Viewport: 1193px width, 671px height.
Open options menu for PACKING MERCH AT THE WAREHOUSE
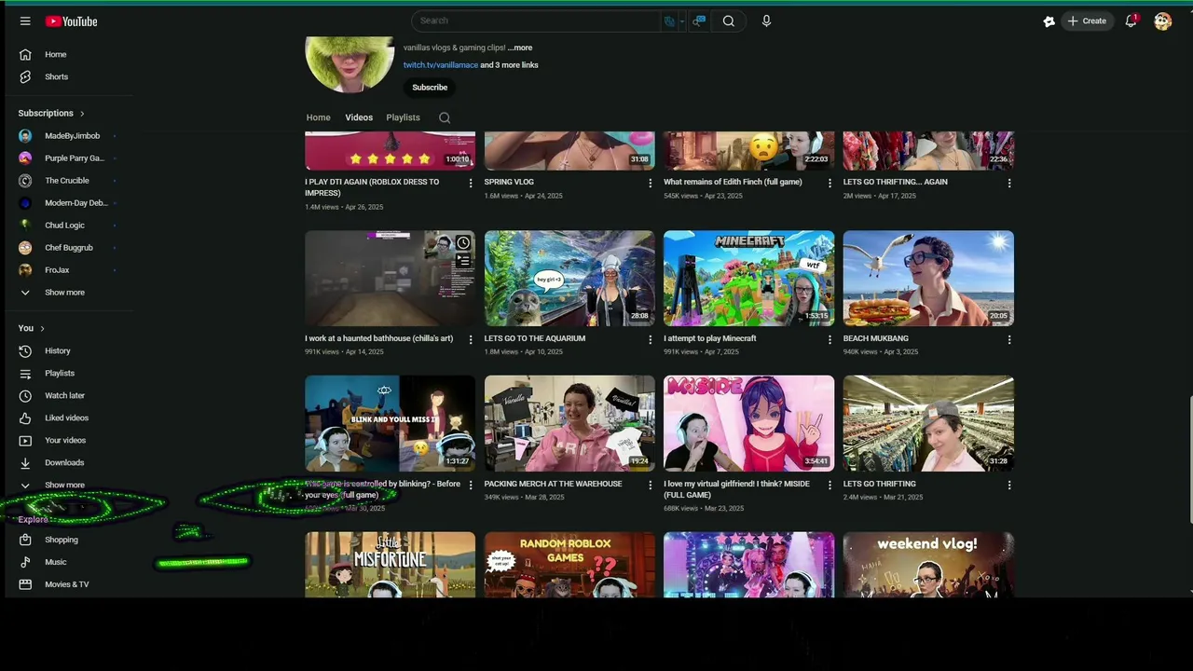[650, 486]
